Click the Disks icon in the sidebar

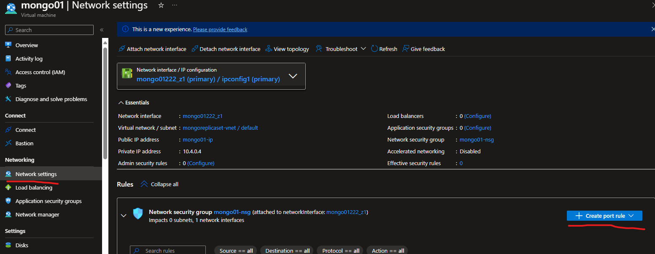click(8, 245)
